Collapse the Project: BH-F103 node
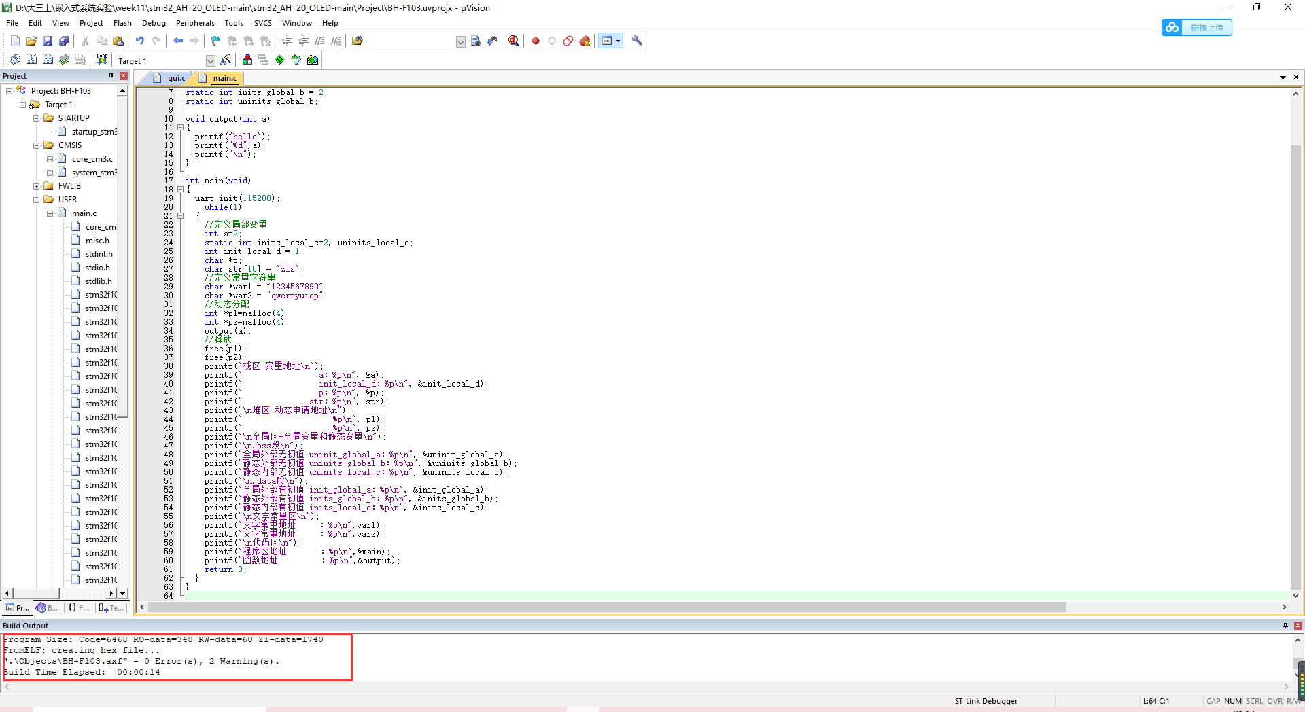This screenshot has width=1305, height=712. 9,90
